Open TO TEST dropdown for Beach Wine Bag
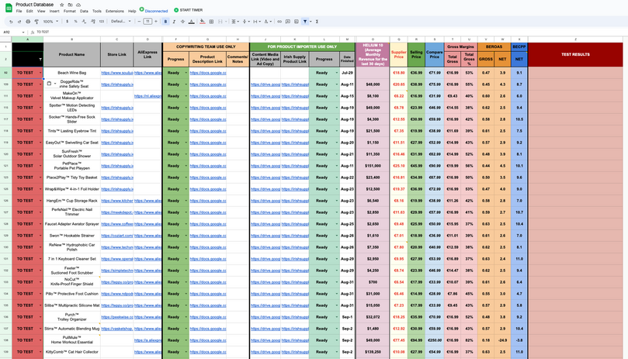This screenshot has height=359, width=628. click(x=40, y=73)
